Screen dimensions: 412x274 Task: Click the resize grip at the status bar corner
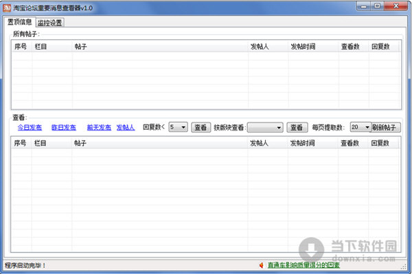(404, 266)
